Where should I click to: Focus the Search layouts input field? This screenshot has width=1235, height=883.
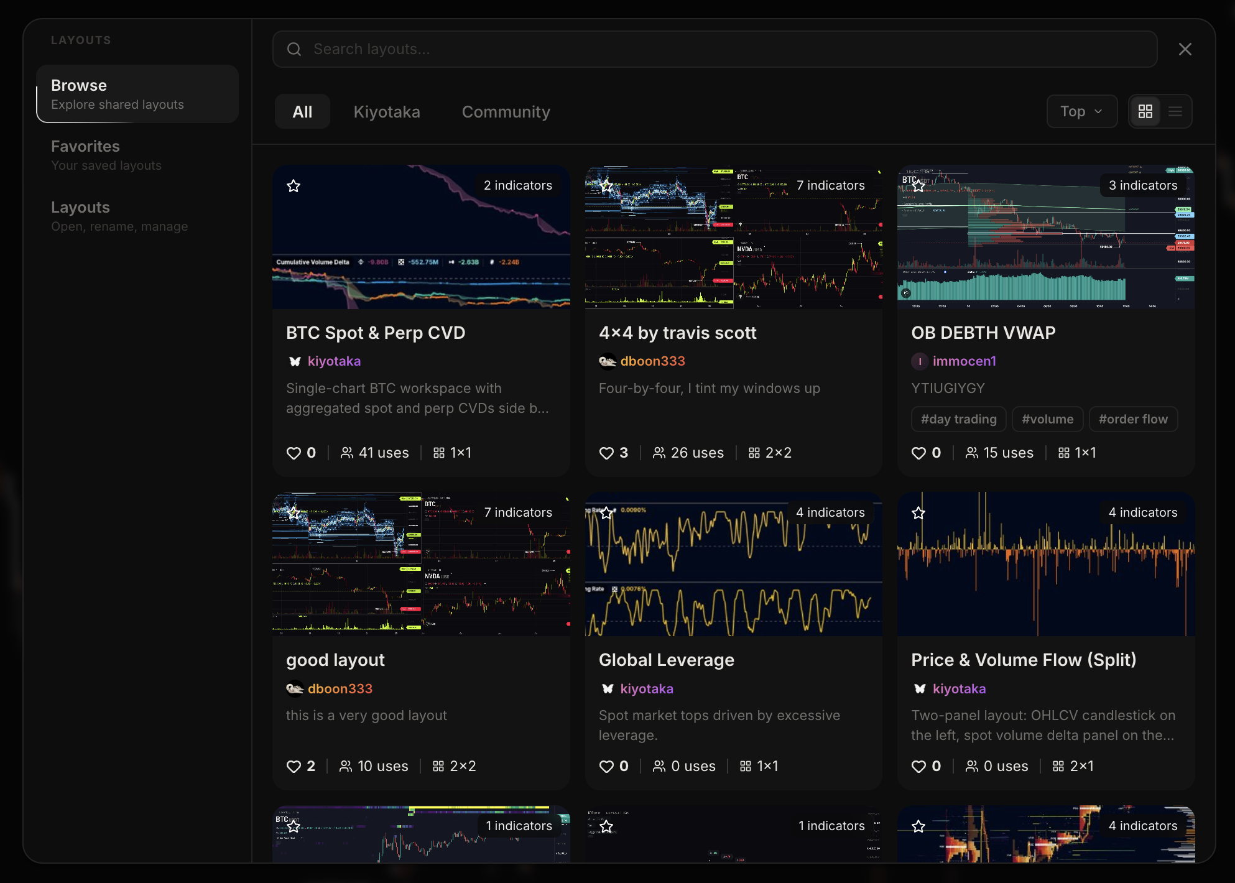715,49
